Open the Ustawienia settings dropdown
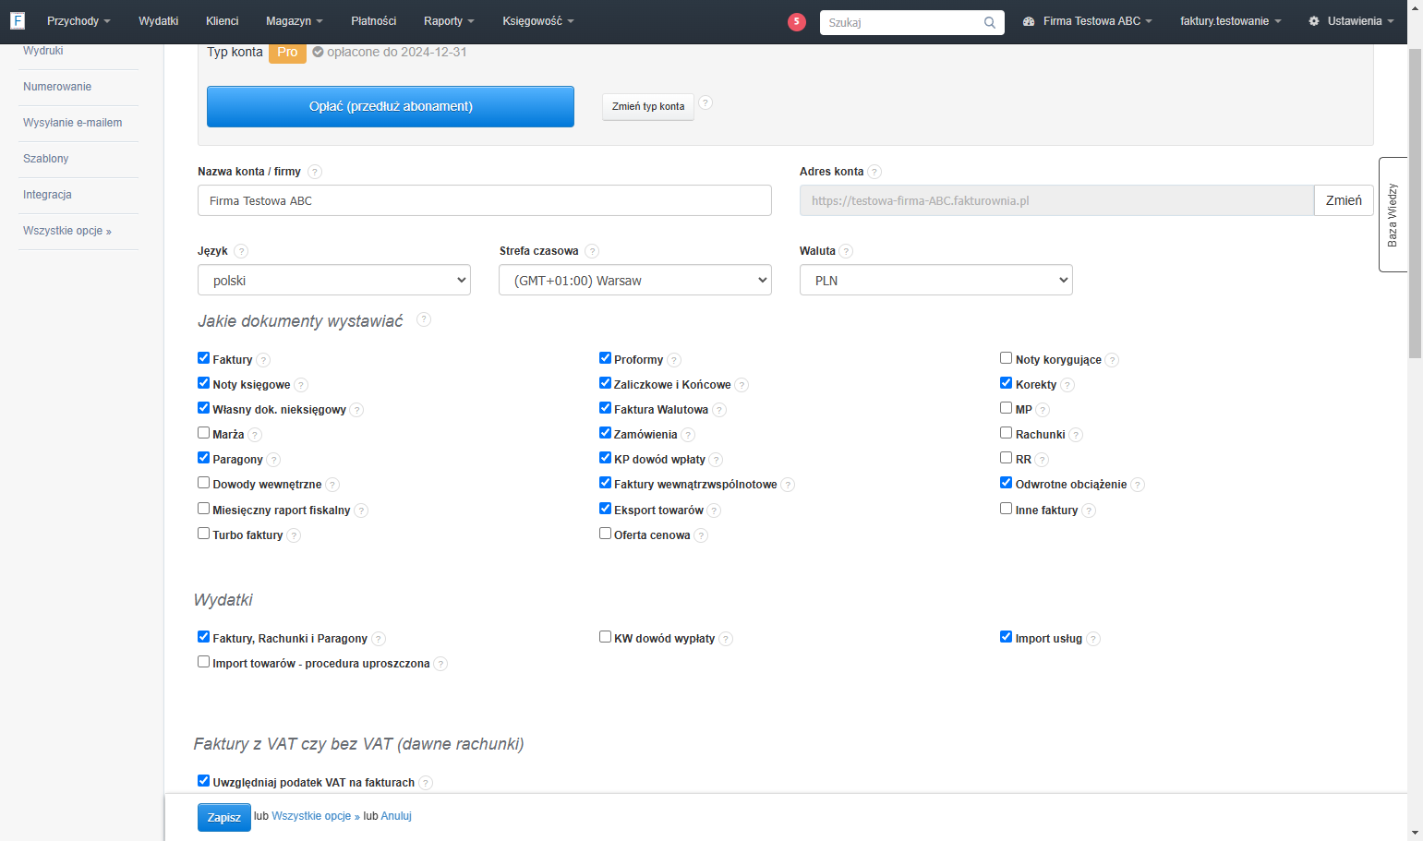 (x=1351, y=21)
